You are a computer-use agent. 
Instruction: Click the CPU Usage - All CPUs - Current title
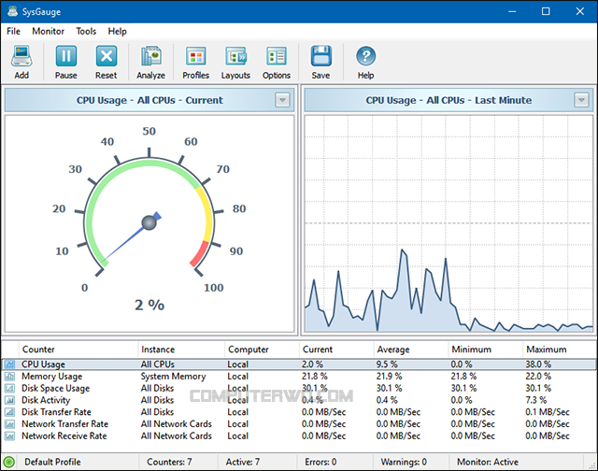pos(149,100)
